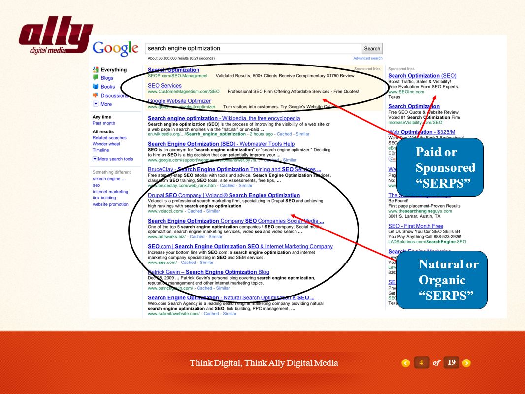Image resolution: width=525 pixels, height=394 pixels.
Task: Click the related search 'seo'
Action: 97,185
